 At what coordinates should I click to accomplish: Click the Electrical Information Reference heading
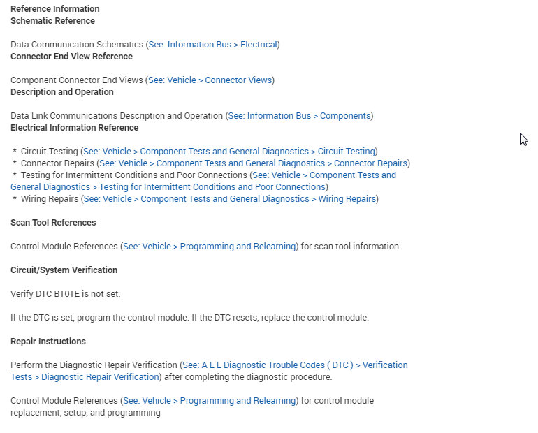[x=74, y=128]
